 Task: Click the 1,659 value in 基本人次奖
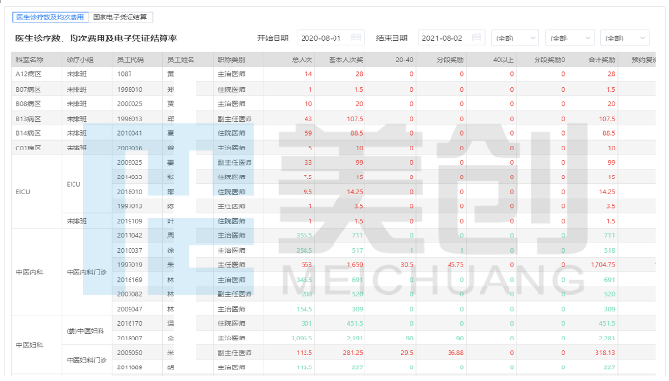355,265
